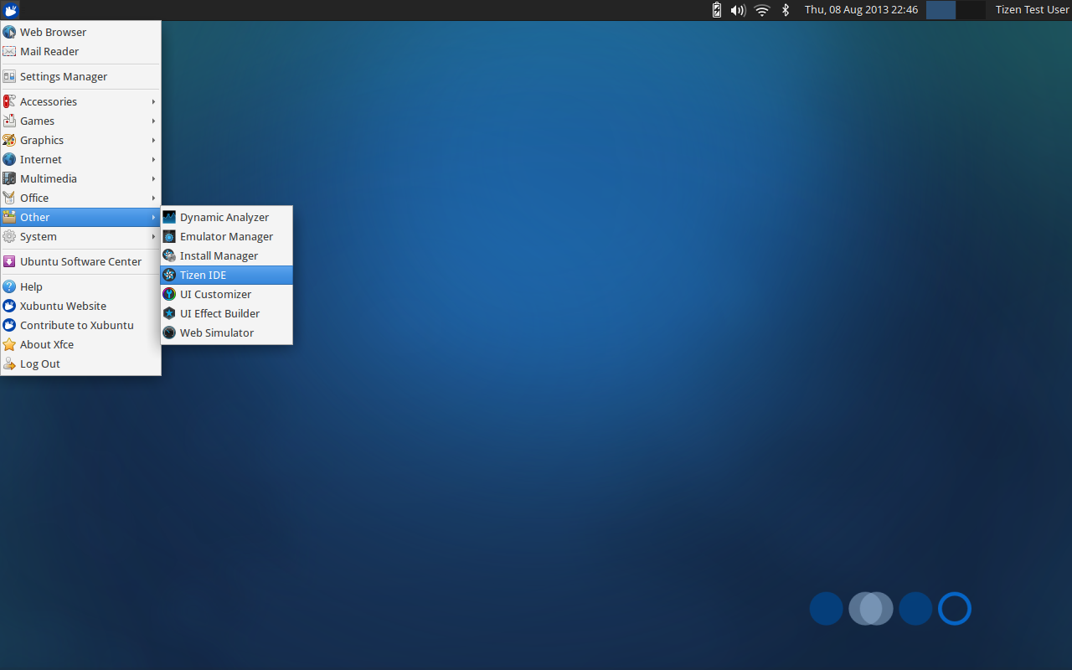
Task: Choose Help from the menu
Action: click(x=80, y=286)
